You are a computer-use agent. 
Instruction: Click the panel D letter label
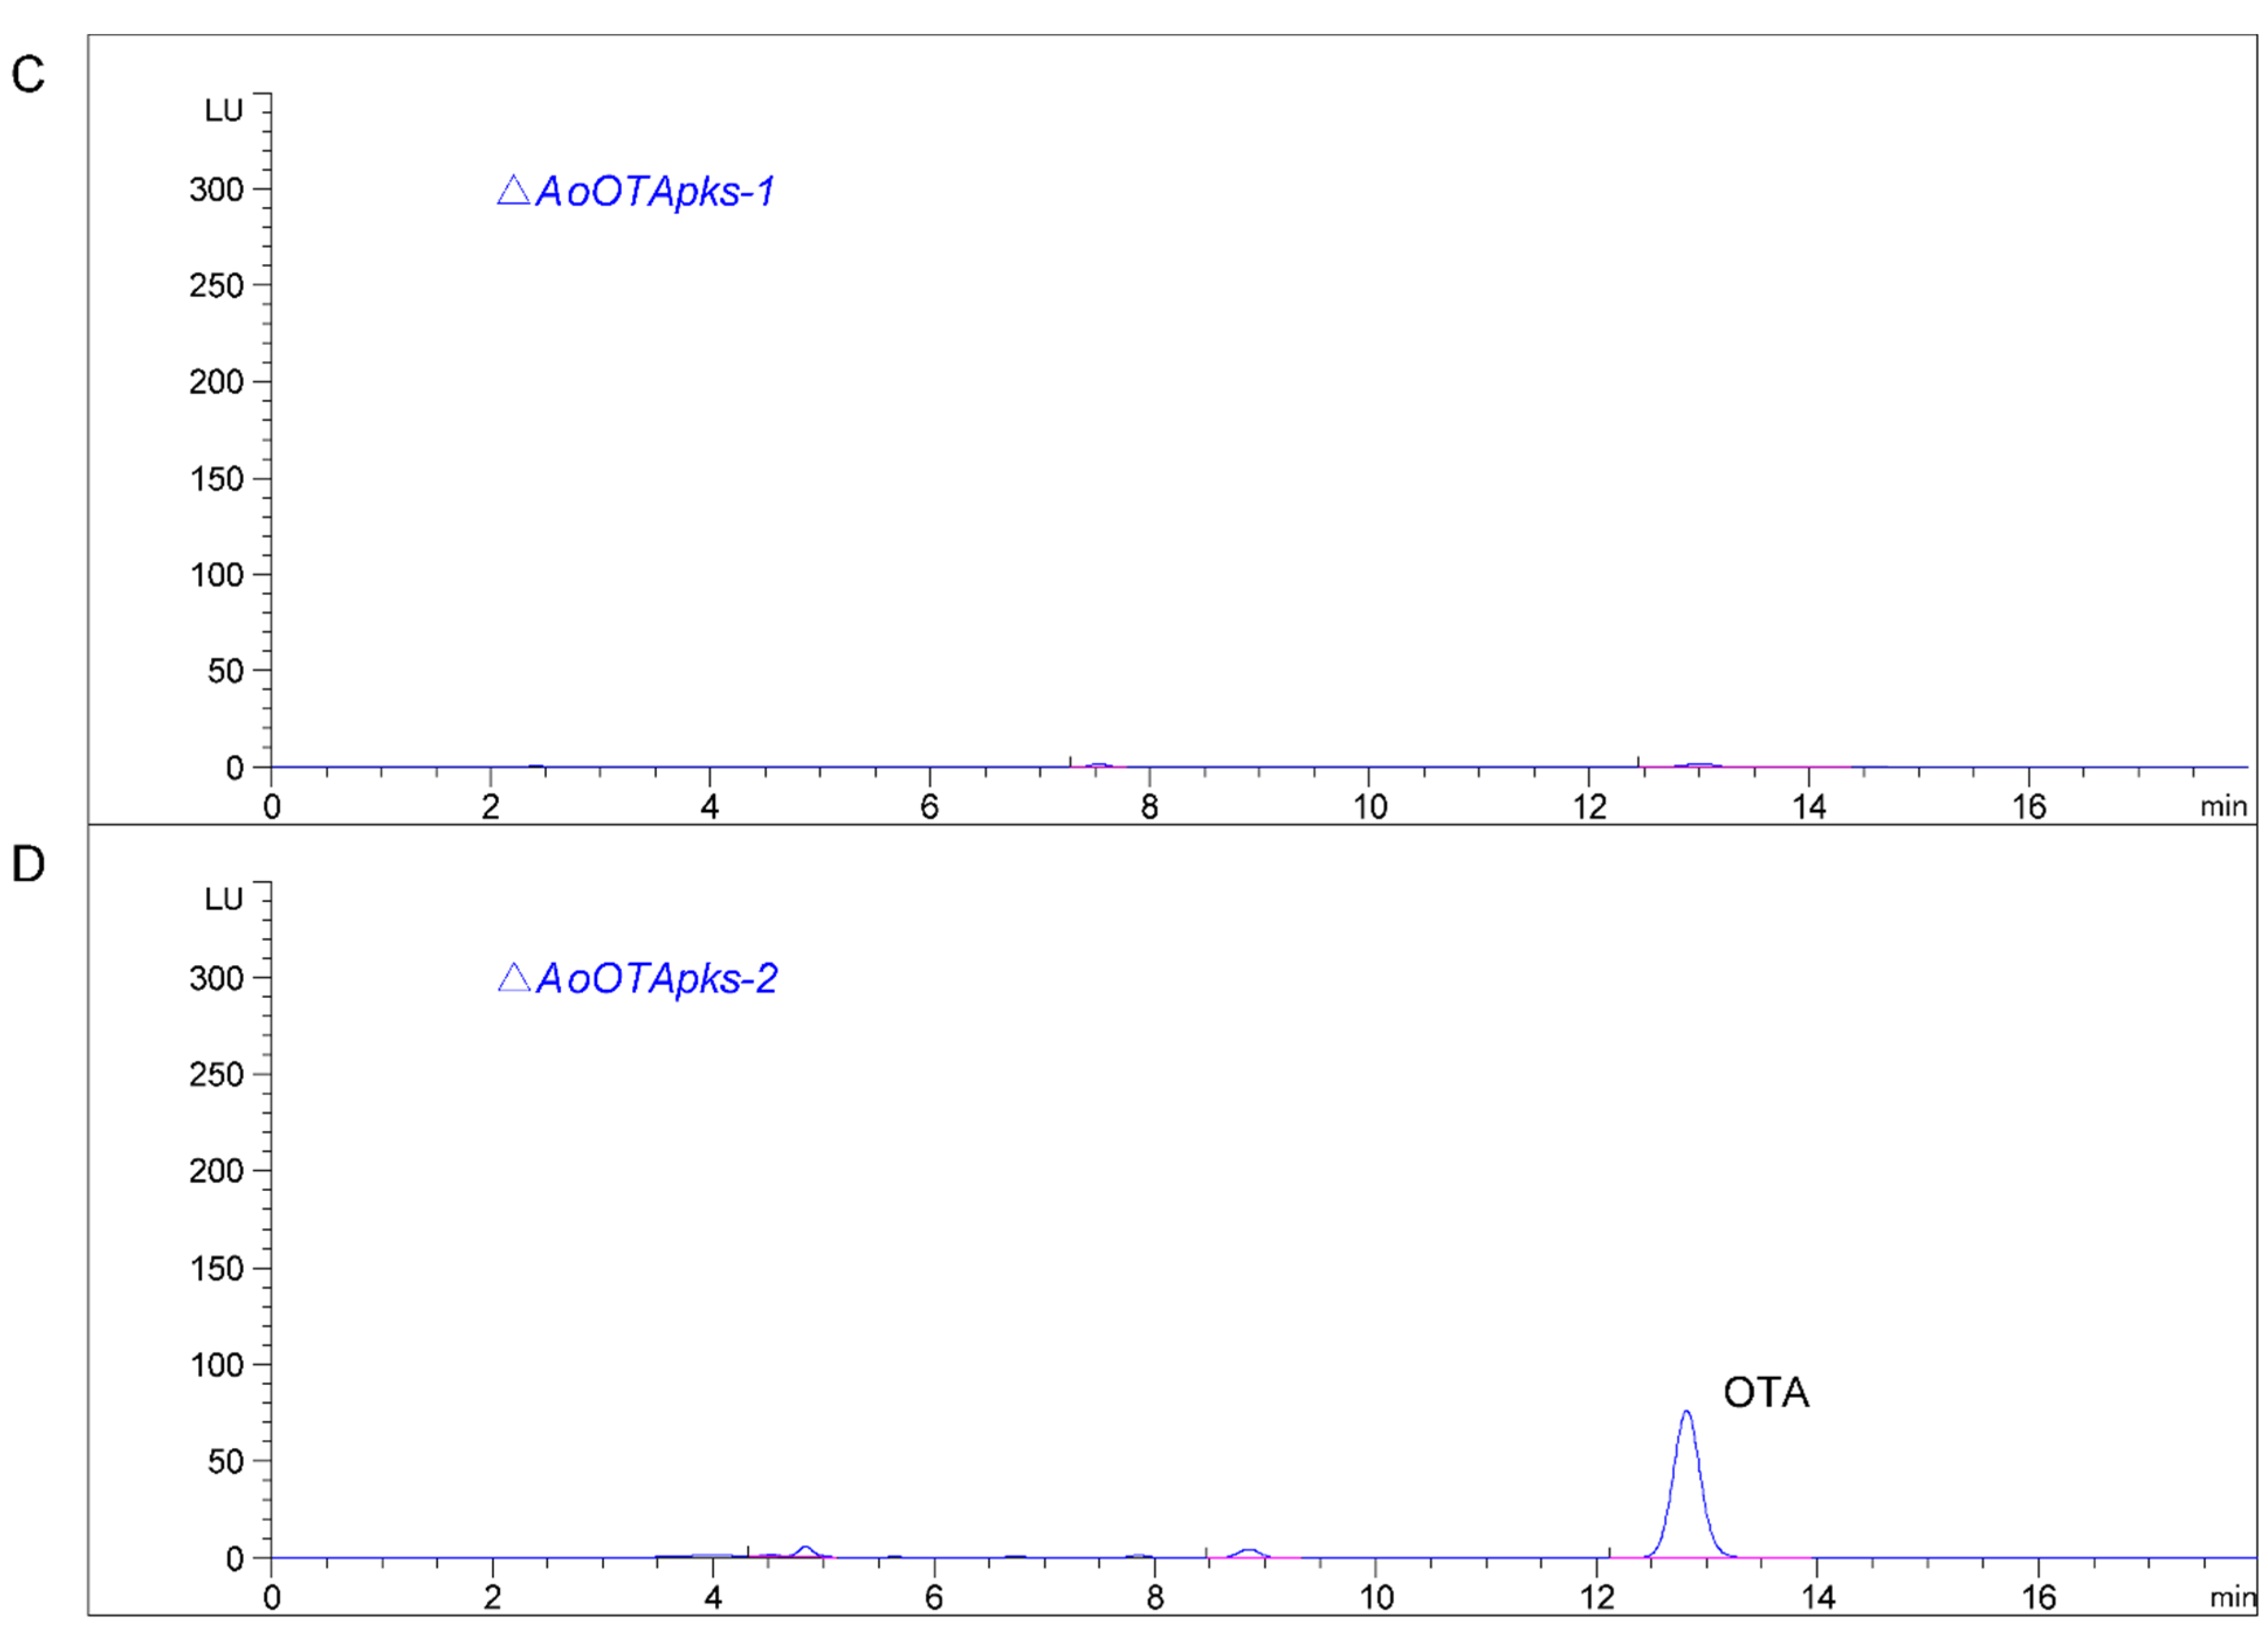click(x=28, y=865)
